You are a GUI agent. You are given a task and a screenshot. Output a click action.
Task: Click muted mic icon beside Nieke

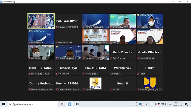[x=138, y=43]
